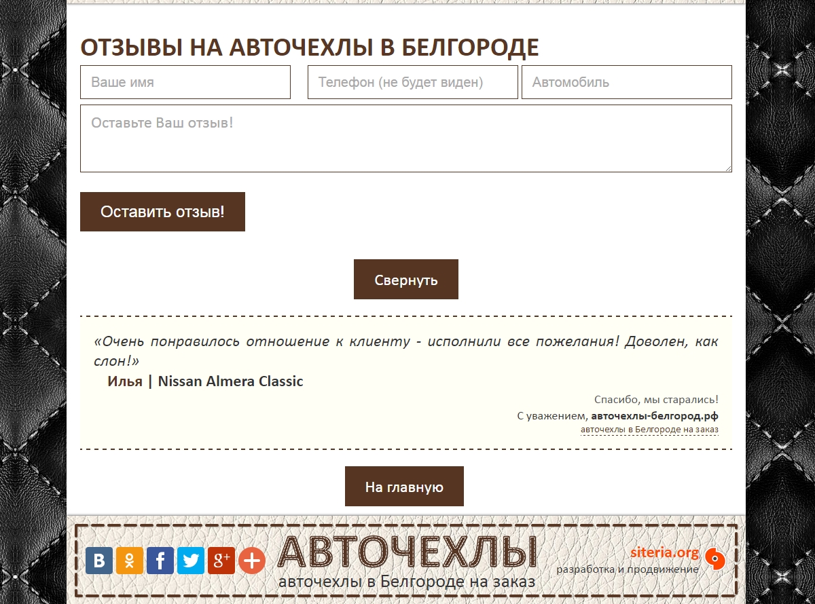Go to the homepage via "На главную"

click(404, 487)
